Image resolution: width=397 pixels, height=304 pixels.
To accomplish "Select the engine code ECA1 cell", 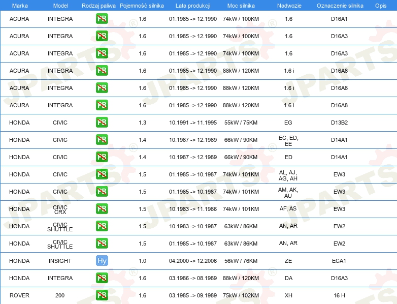I will (x=339, y=261).
